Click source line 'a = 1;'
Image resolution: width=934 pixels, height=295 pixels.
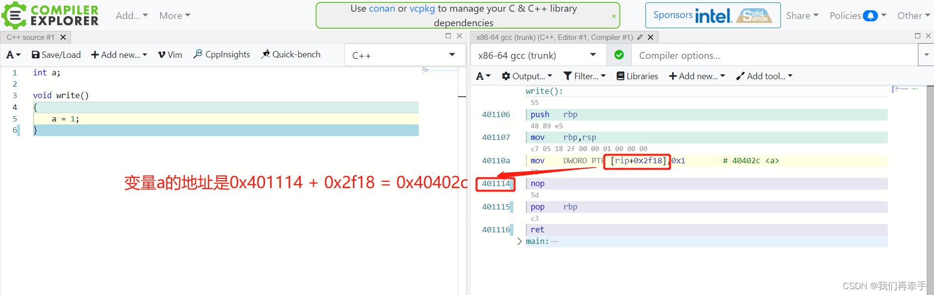[65, 119]
